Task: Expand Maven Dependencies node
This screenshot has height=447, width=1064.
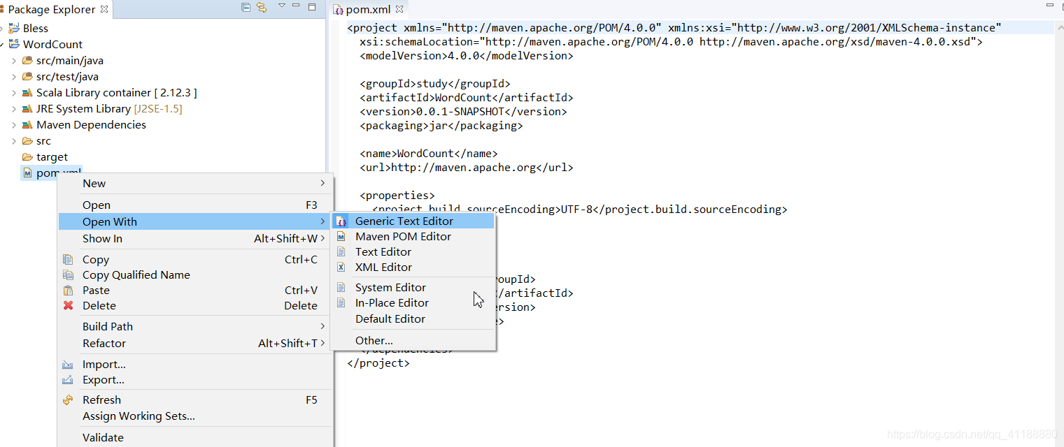Action: pos(14,125)
